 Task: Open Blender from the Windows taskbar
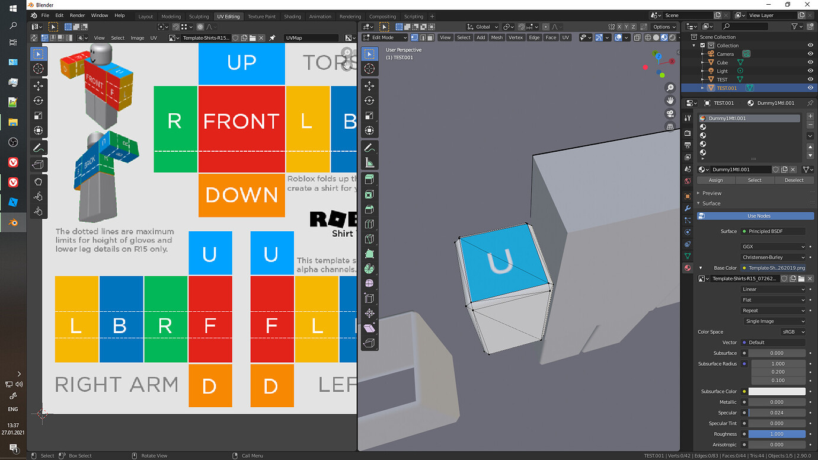coord(13,223)
